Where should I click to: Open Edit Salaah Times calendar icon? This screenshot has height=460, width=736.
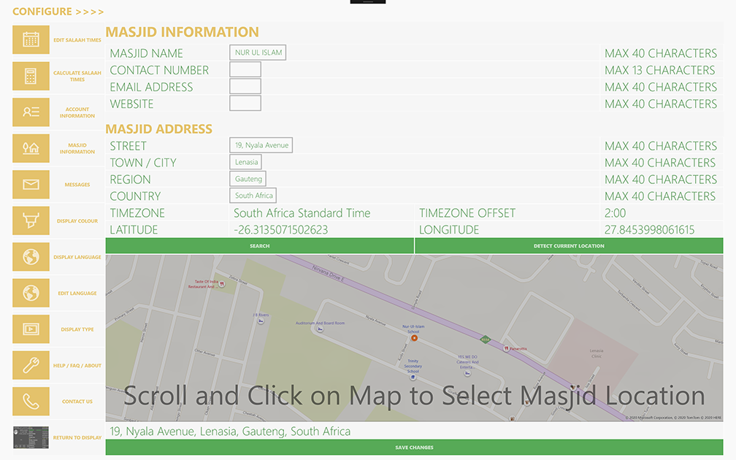coord(31,40)
